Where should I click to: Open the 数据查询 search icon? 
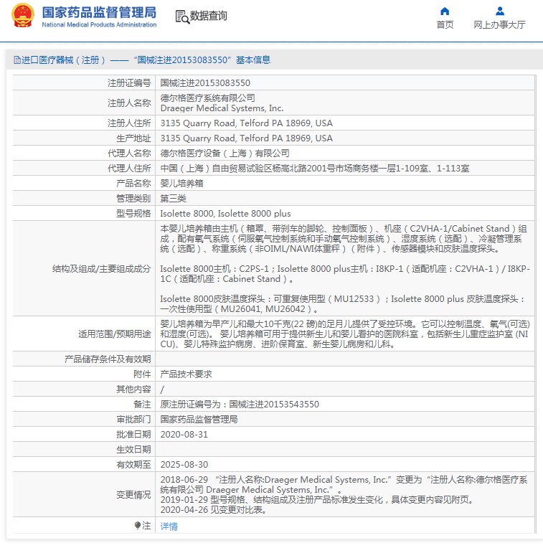[182, 16]
